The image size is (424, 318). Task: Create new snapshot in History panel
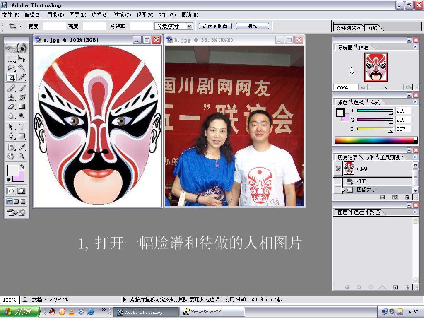click(395, 197)
